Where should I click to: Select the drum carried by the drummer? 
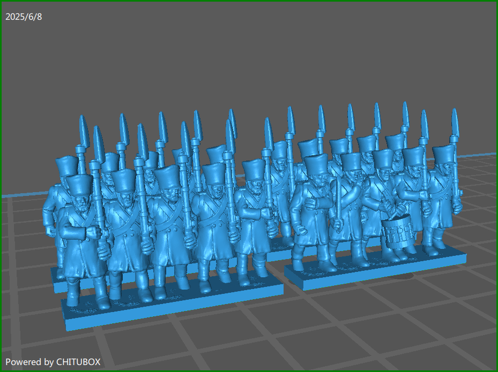click(397, 233)
